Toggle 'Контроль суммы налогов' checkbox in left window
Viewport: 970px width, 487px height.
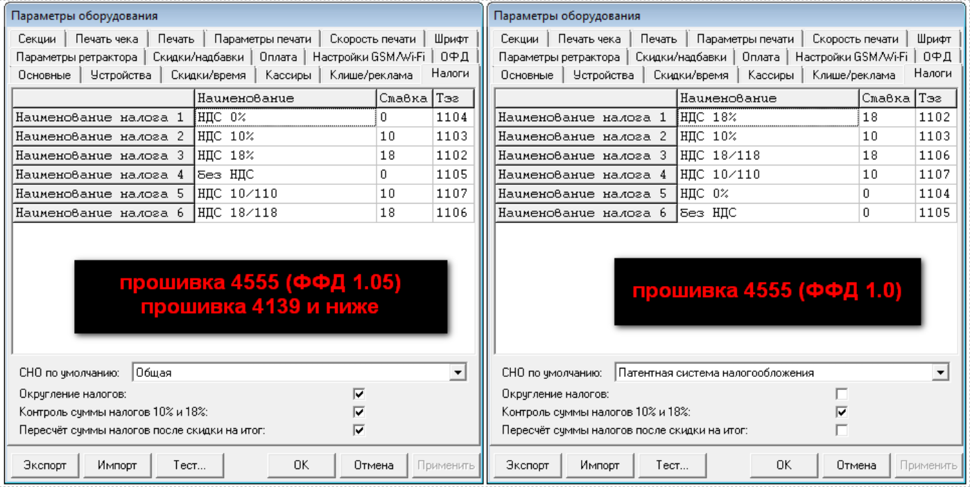point(359,412)
